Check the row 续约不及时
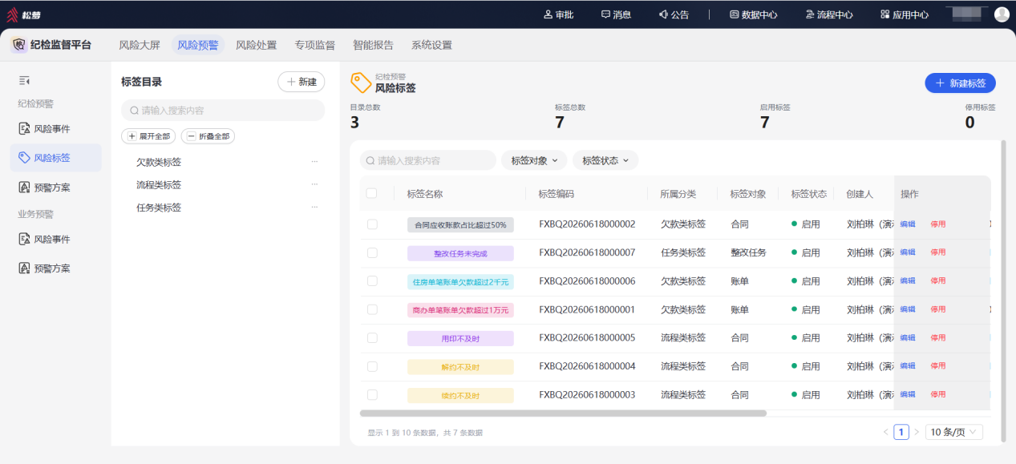 coord(372,395)
